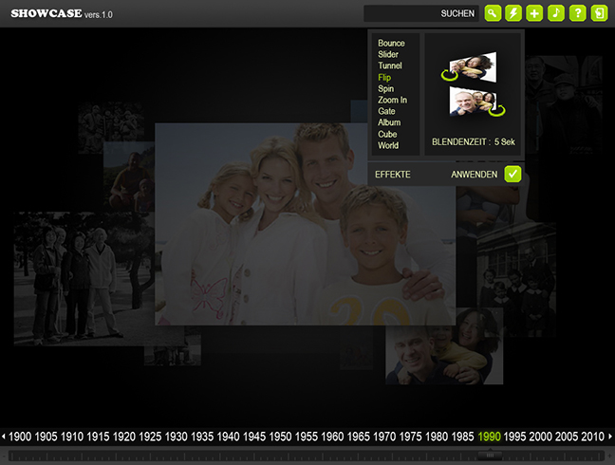Select the Cube transition effect

point(387,135)
